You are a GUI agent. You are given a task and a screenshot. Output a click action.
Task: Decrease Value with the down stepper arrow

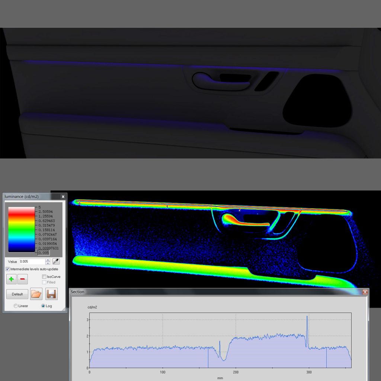[x=48, y=263]
